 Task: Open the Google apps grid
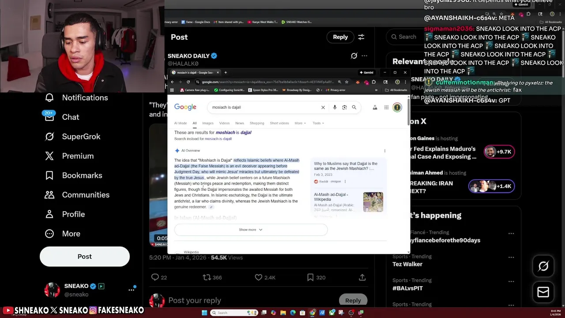386,107
